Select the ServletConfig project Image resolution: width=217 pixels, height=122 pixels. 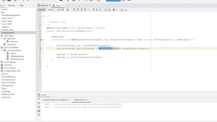point(7,30)
